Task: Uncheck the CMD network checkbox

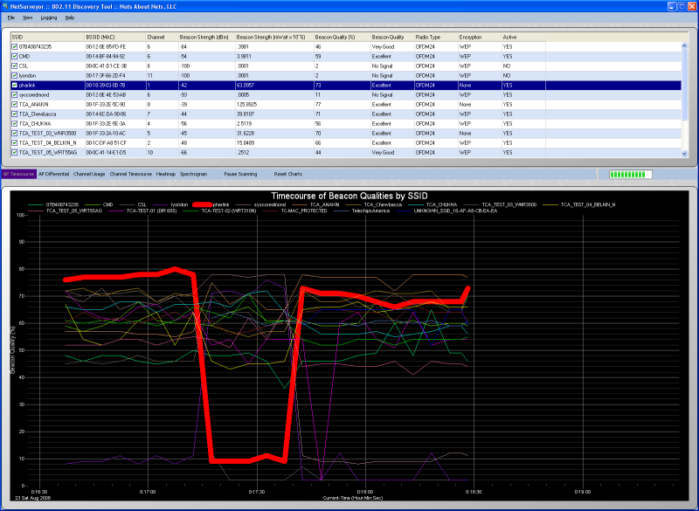Action: coord(15,57)
